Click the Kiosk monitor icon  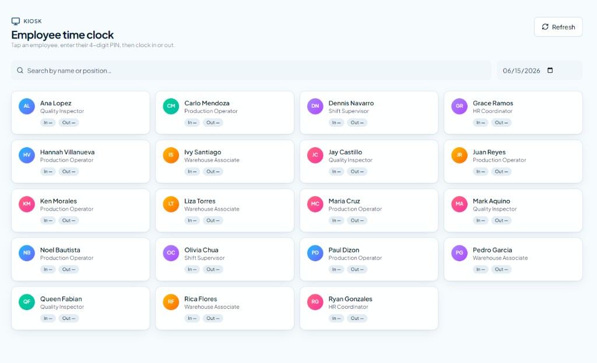(x=16, y=22)
